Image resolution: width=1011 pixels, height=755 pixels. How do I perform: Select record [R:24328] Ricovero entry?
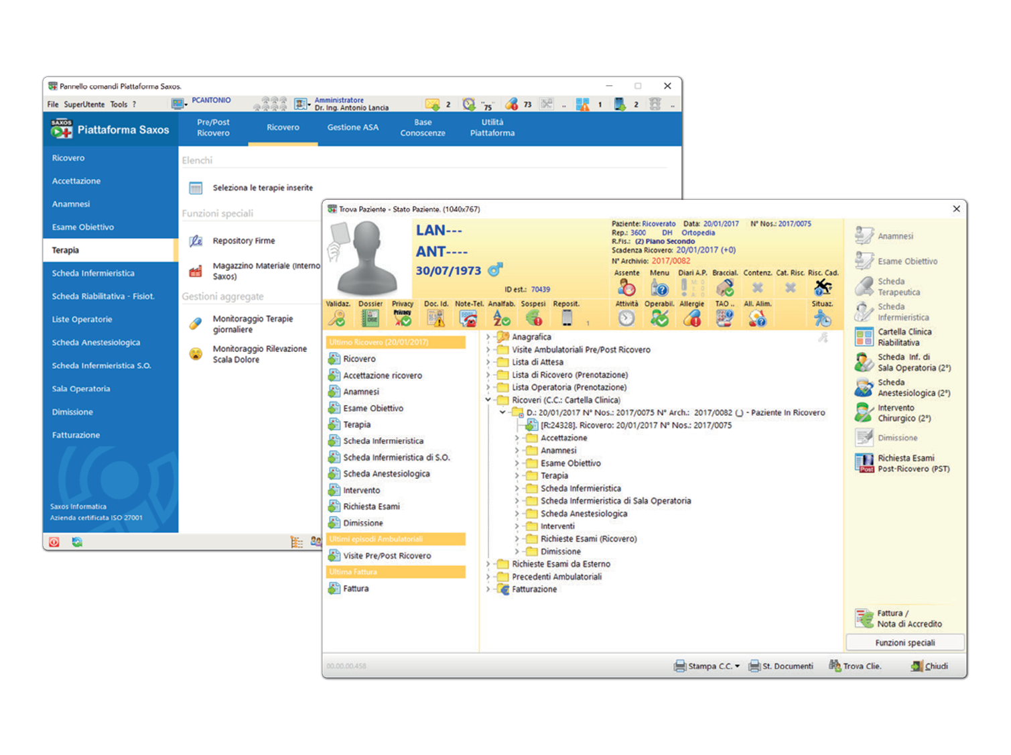[x=628, y=426]
